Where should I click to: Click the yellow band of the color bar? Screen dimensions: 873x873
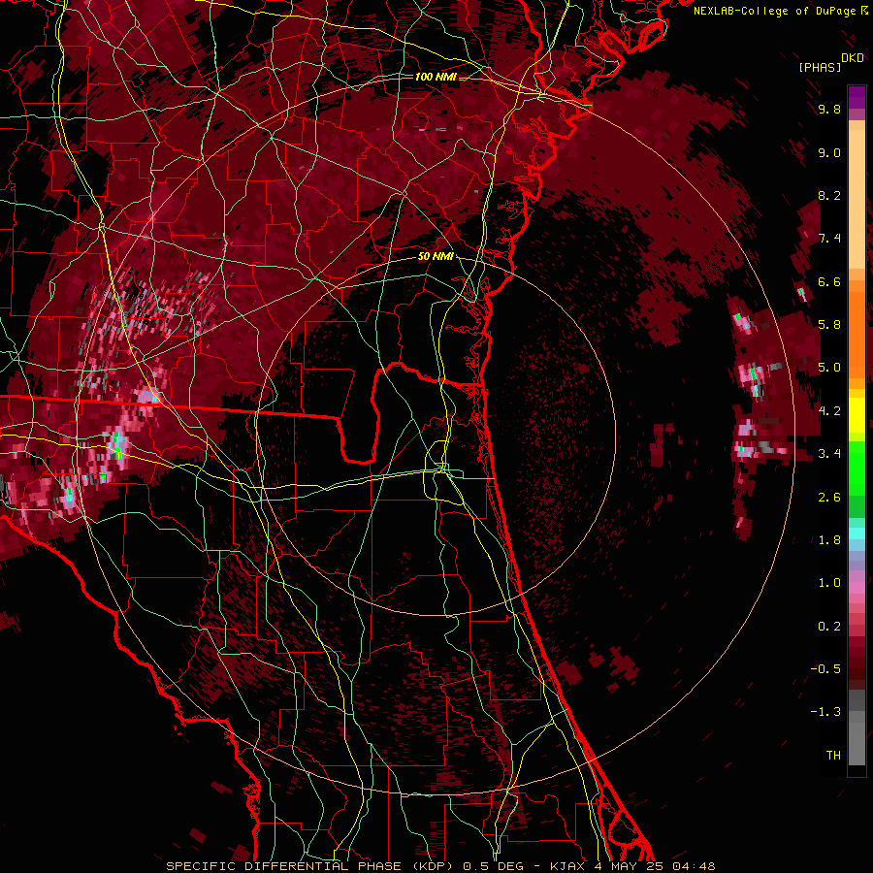857,415
